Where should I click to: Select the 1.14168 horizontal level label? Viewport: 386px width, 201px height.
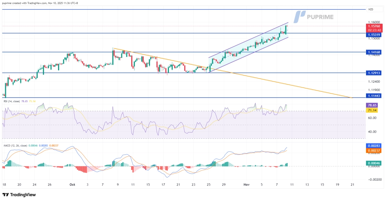pyautogui.click(x=374, y=52)
